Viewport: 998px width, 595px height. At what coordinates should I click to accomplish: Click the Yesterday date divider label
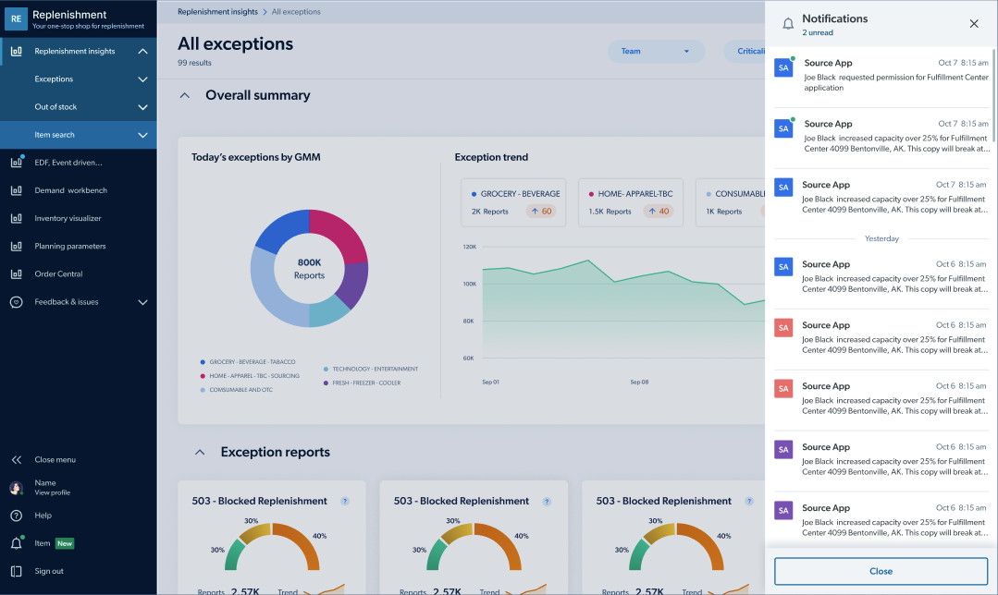881,238
